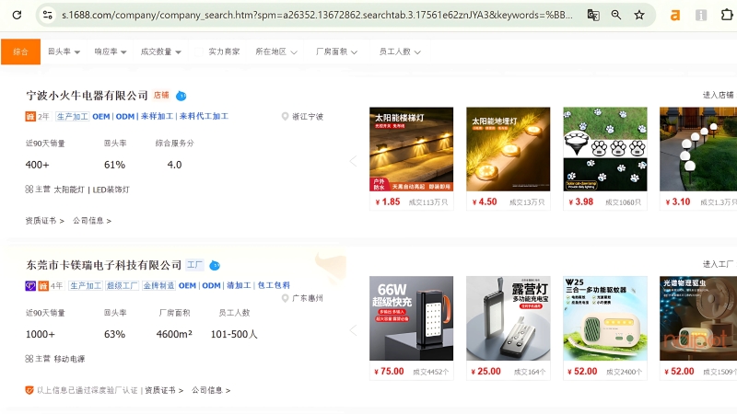The image size is (737, 414).
Task: Click the blue Wangwang chat icon for 宁波小火牛电器
Action: point(181,95)
